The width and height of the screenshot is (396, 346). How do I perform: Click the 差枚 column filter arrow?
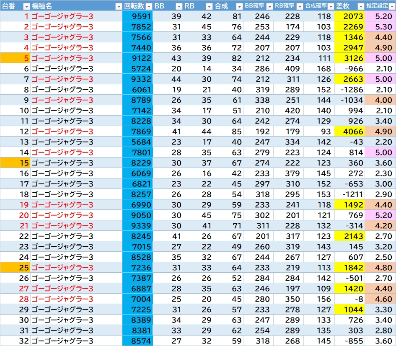coord(360,6)
